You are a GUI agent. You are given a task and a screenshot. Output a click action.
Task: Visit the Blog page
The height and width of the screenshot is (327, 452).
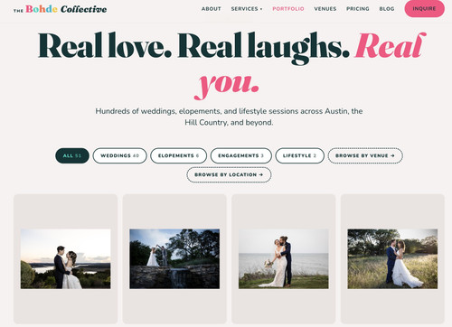(387, 9)
